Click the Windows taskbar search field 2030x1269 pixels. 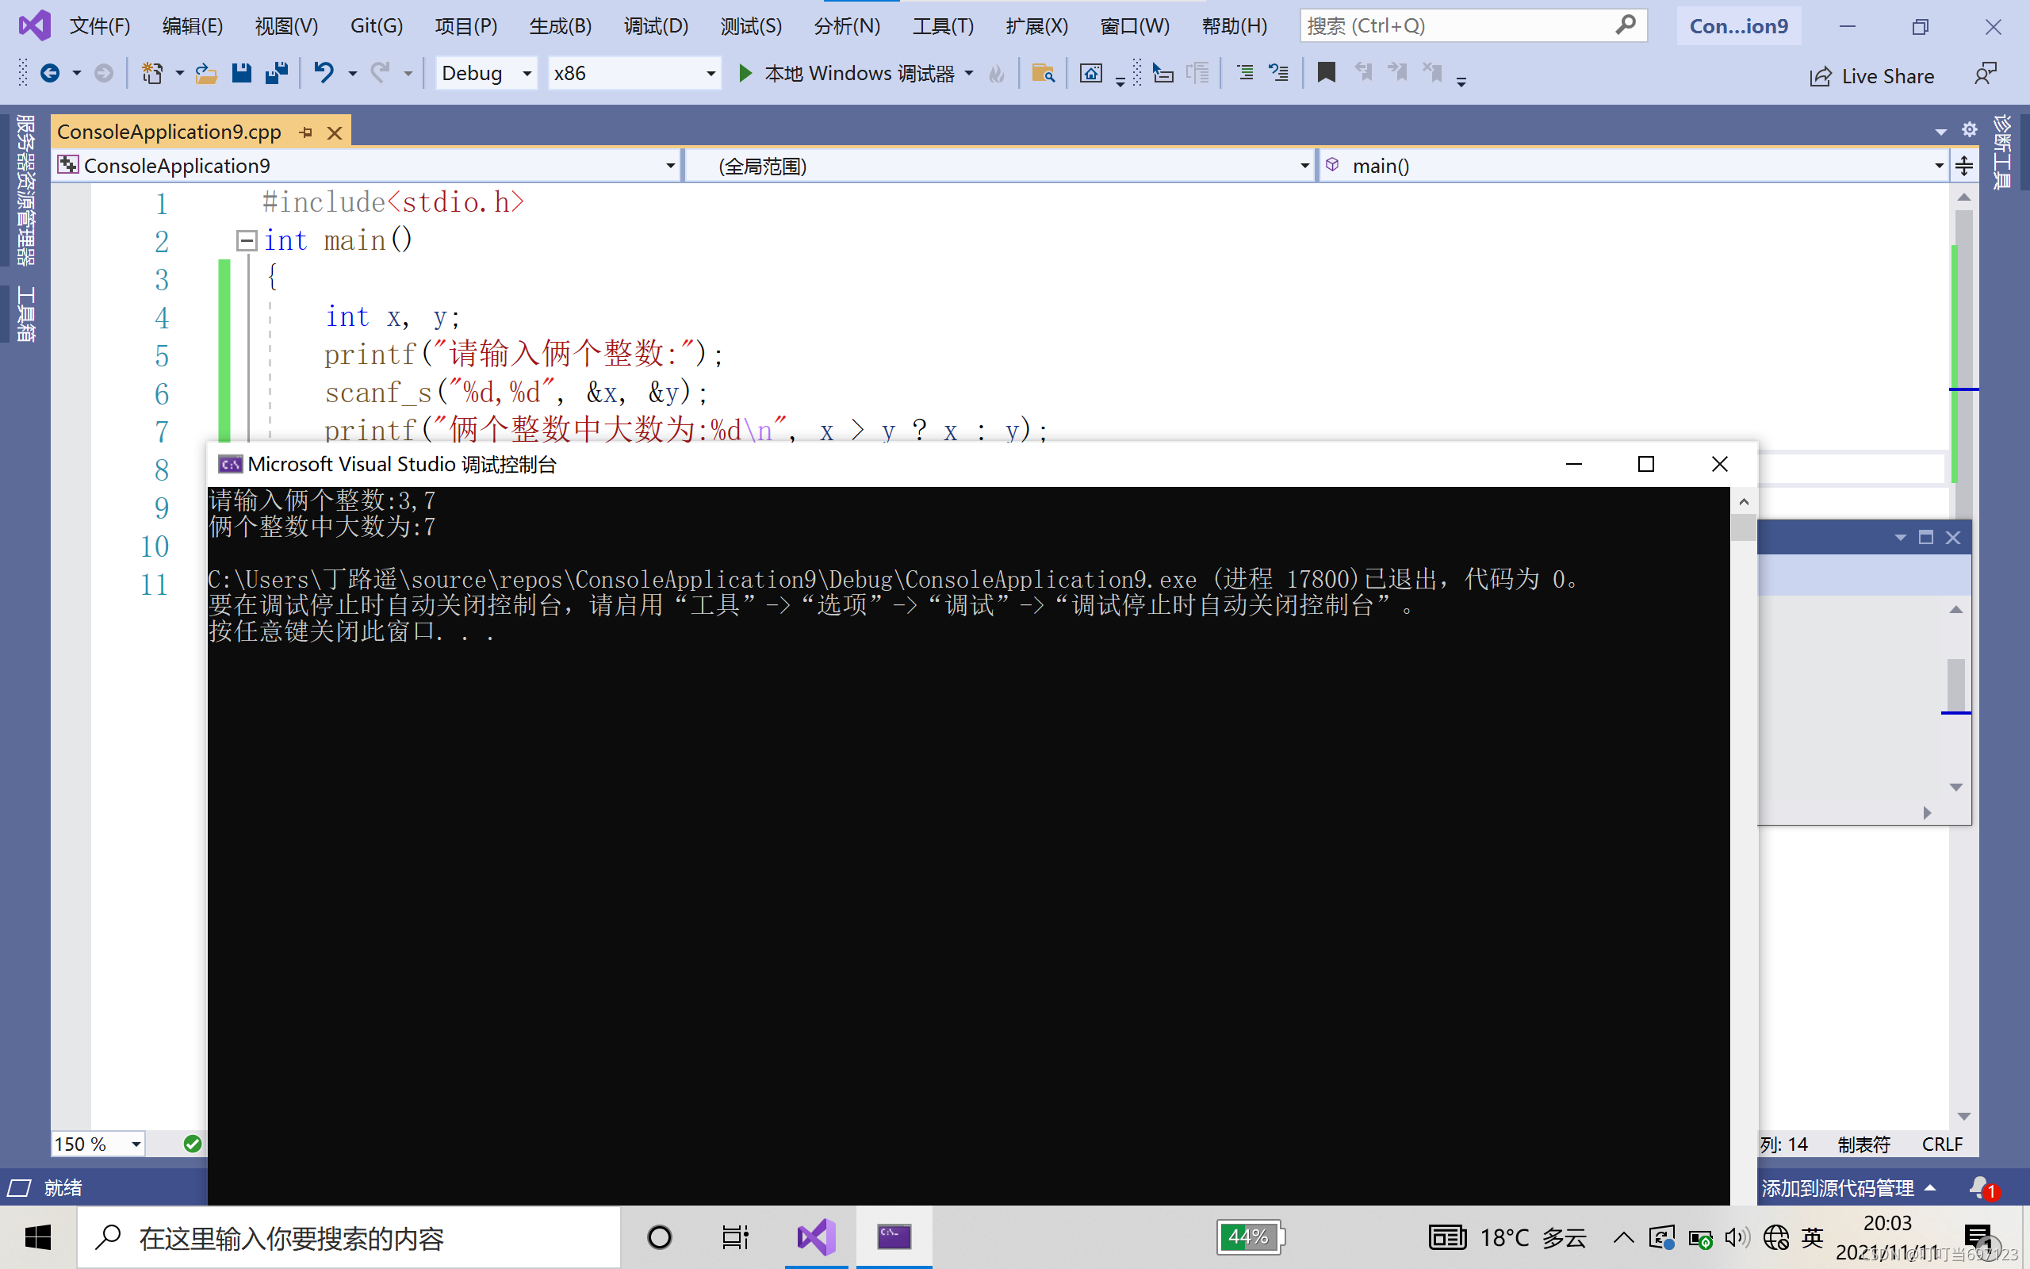[350, 1237]
